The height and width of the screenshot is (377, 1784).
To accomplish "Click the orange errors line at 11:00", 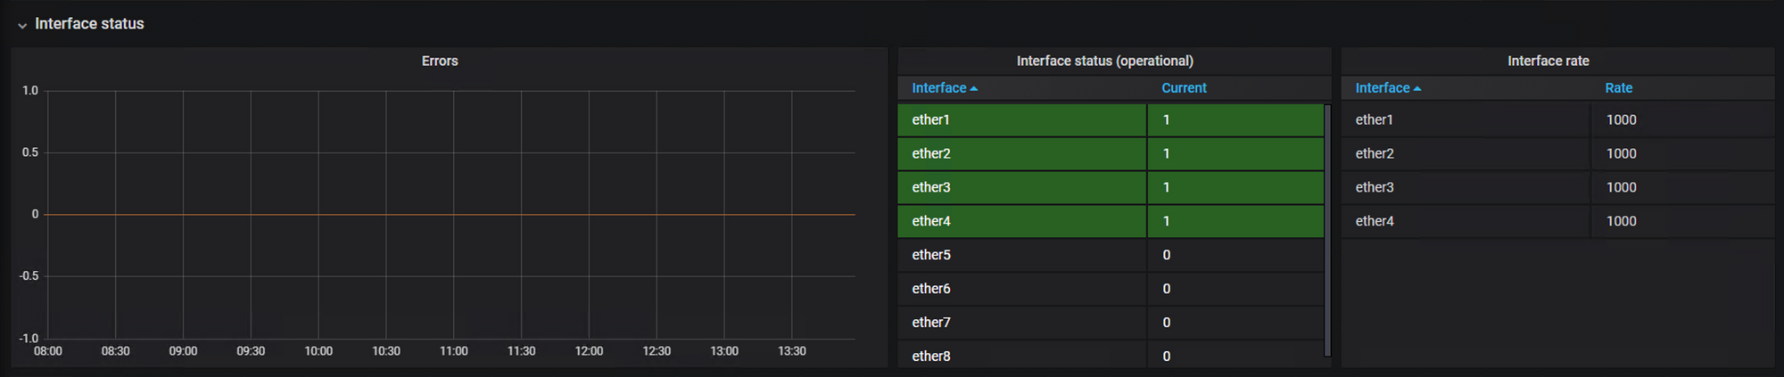I will (454, 214).
